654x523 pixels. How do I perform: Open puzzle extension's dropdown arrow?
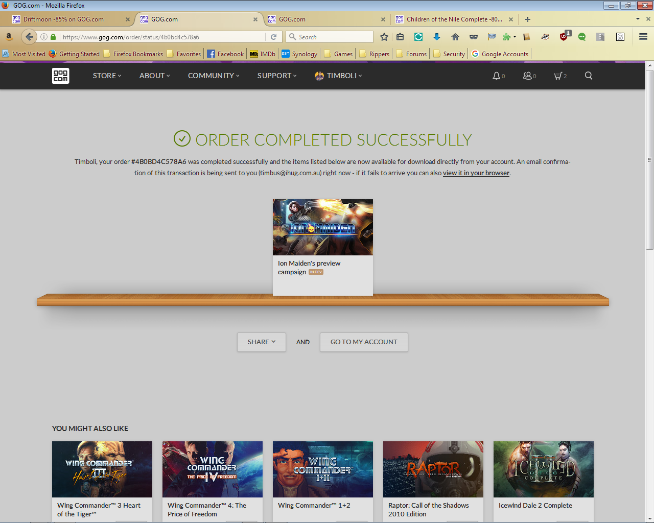click(x=515, y=37)
